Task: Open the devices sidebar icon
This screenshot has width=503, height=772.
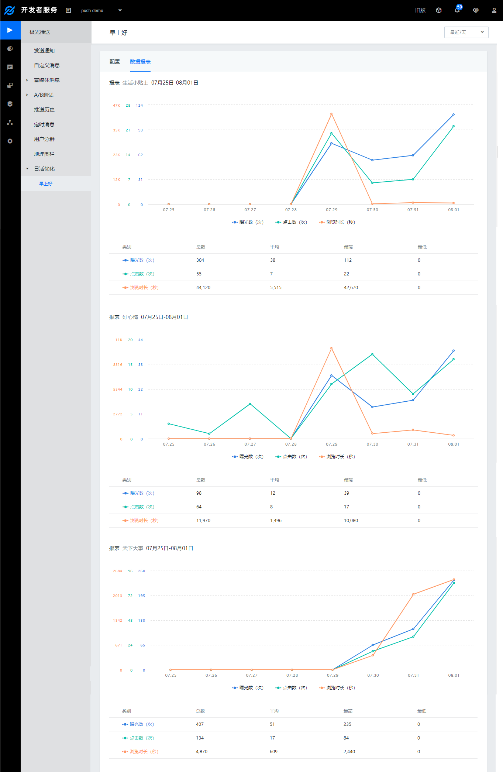Action: pyautogui.click(x=10, y=86)
